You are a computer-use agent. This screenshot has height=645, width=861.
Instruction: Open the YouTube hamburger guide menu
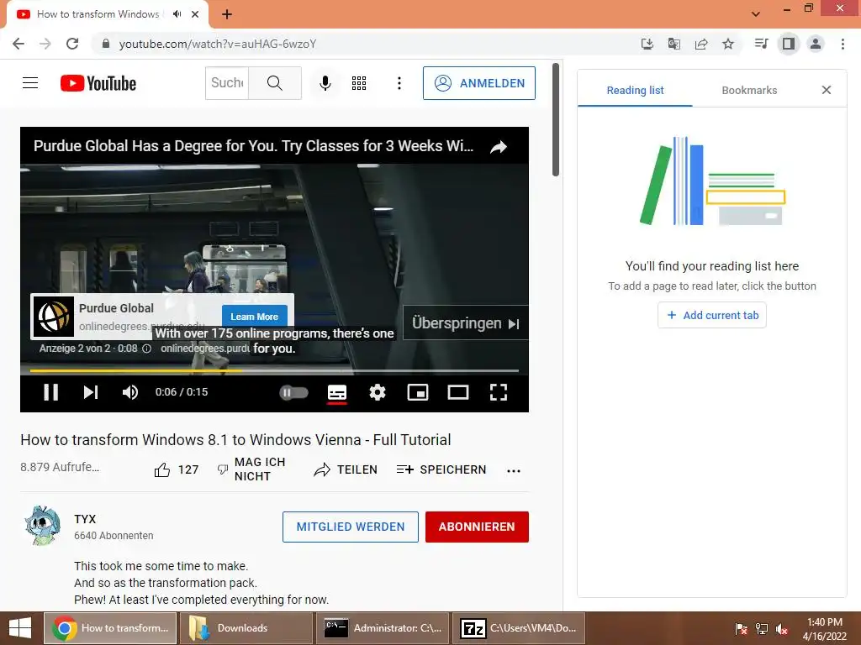[30, 83]
